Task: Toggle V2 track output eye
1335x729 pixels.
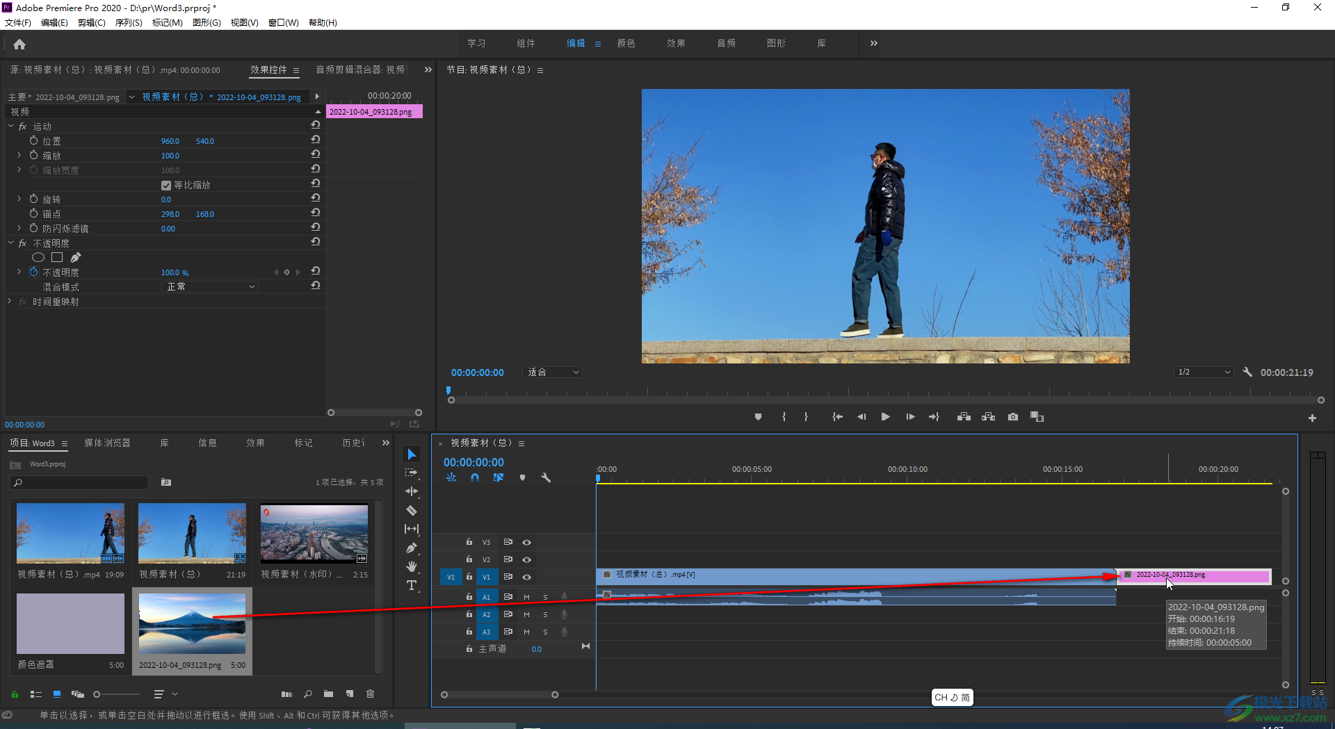Action: tap(527, 559)
